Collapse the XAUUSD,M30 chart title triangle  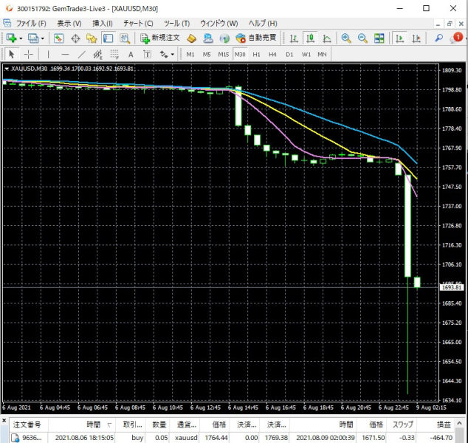[x=7, y=69]
